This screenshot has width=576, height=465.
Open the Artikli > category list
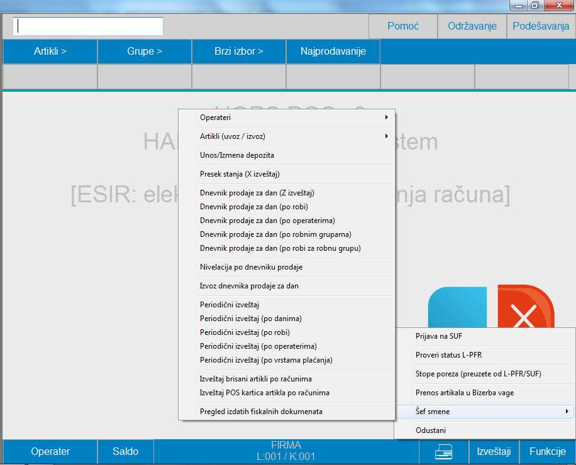[x=50, y=52]
